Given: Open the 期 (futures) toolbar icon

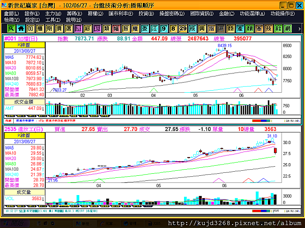Looking at the screenshot, I should click(49, 29).
